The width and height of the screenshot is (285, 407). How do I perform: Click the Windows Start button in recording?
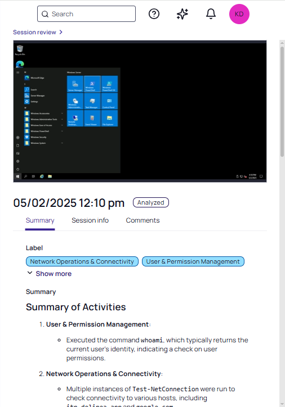(x=17, y=177)
